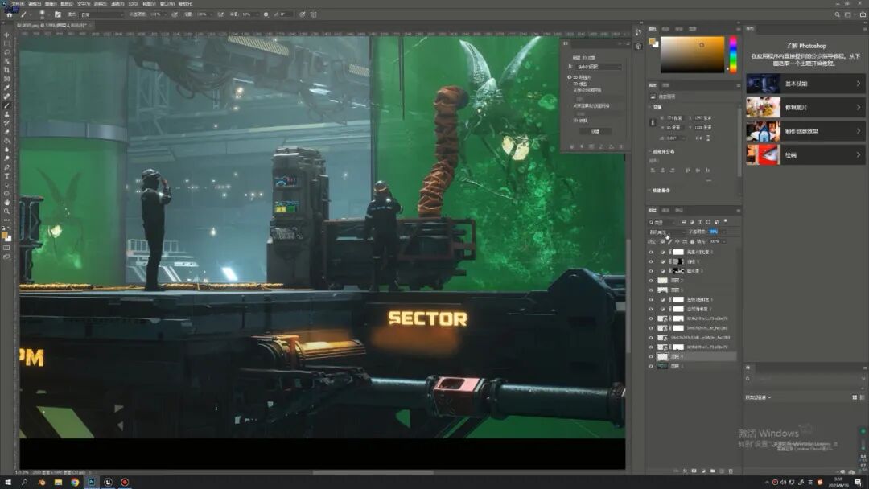This screenshot has height=489, width=869.
Task: Toggle lock all layer attributes
Action: [x=692, y=241]
